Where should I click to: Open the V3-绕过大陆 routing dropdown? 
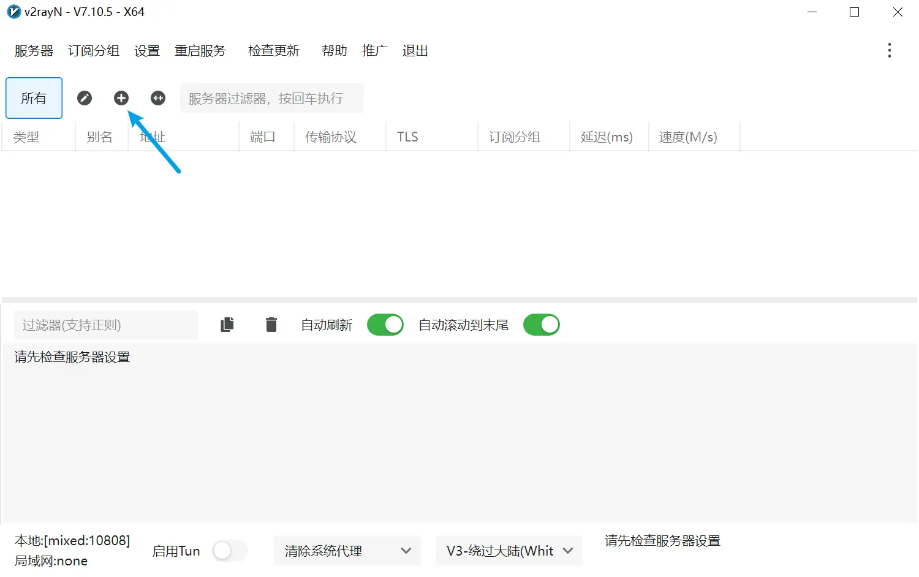point(509,551)
